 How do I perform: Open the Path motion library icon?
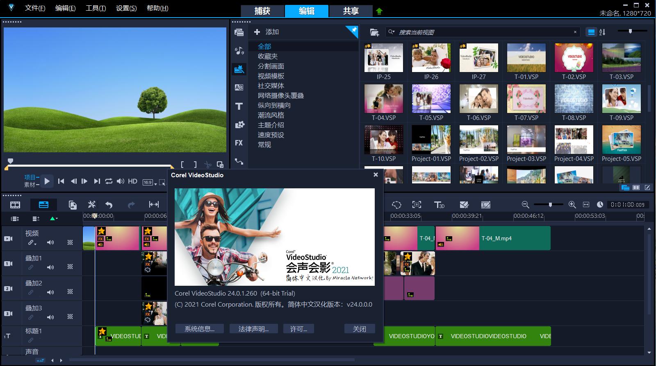239,161
